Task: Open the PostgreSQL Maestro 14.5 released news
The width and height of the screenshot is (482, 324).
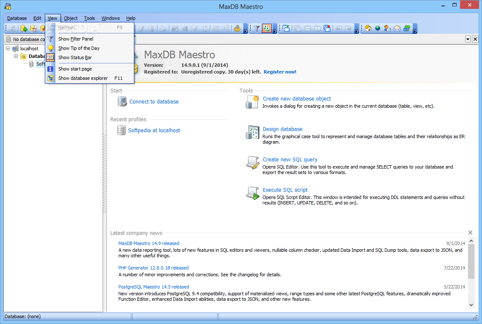Action: pos(154,287)
